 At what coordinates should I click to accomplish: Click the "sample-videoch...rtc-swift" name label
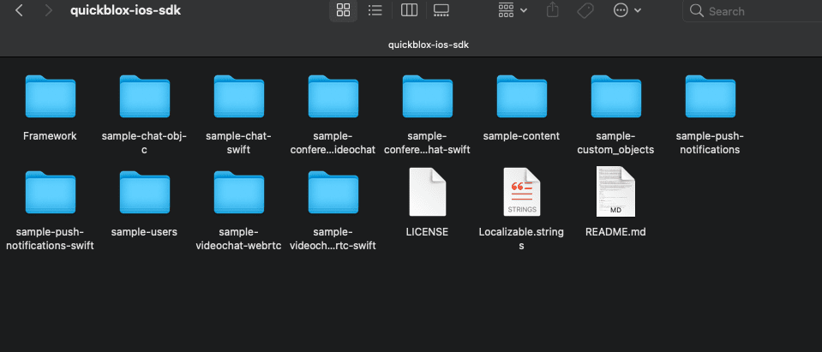click(x=333, y=239)
